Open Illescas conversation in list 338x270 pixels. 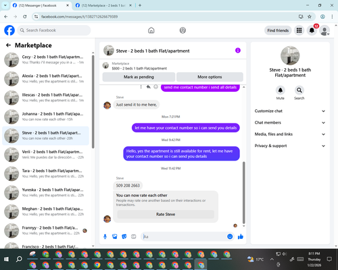[46, 98]
